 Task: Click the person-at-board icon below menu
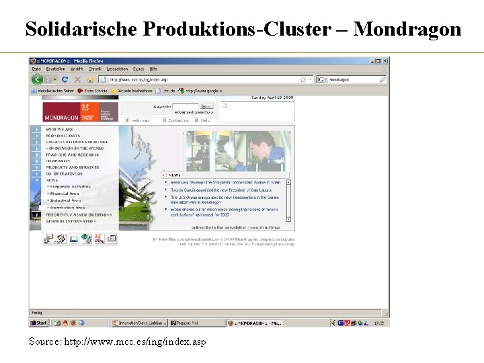48,239
